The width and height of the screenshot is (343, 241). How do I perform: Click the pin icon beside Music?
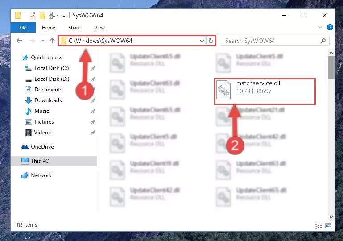coord(93,111)
